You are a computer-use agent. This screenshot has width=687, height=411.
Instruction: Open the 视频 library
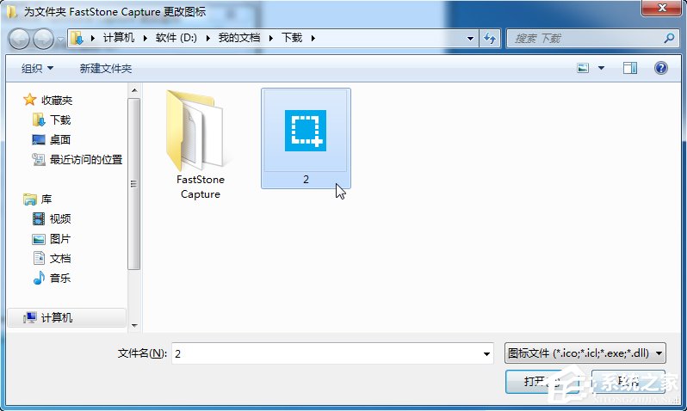pos(60,219)
